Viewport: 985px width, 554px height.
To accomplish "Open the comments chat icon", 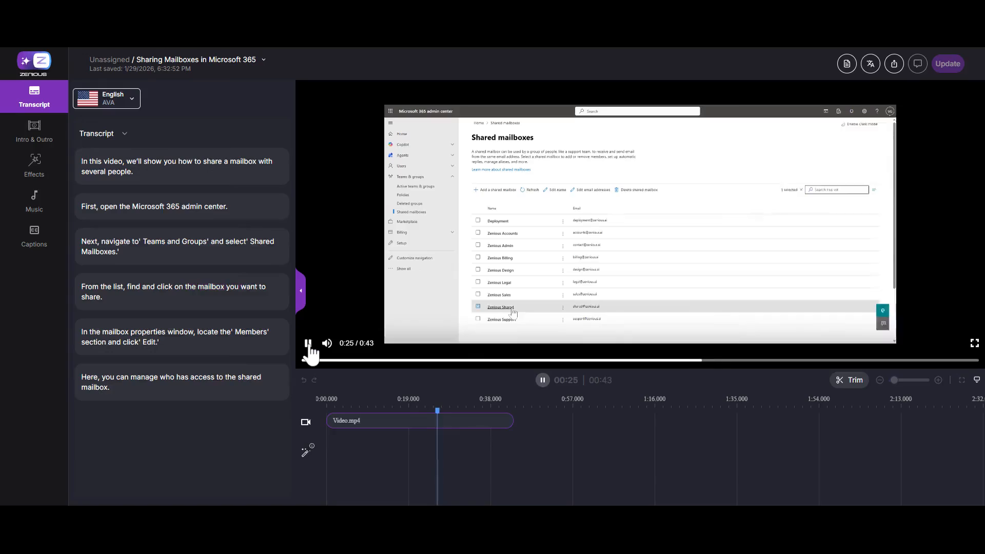I will [x=917, y=64].
